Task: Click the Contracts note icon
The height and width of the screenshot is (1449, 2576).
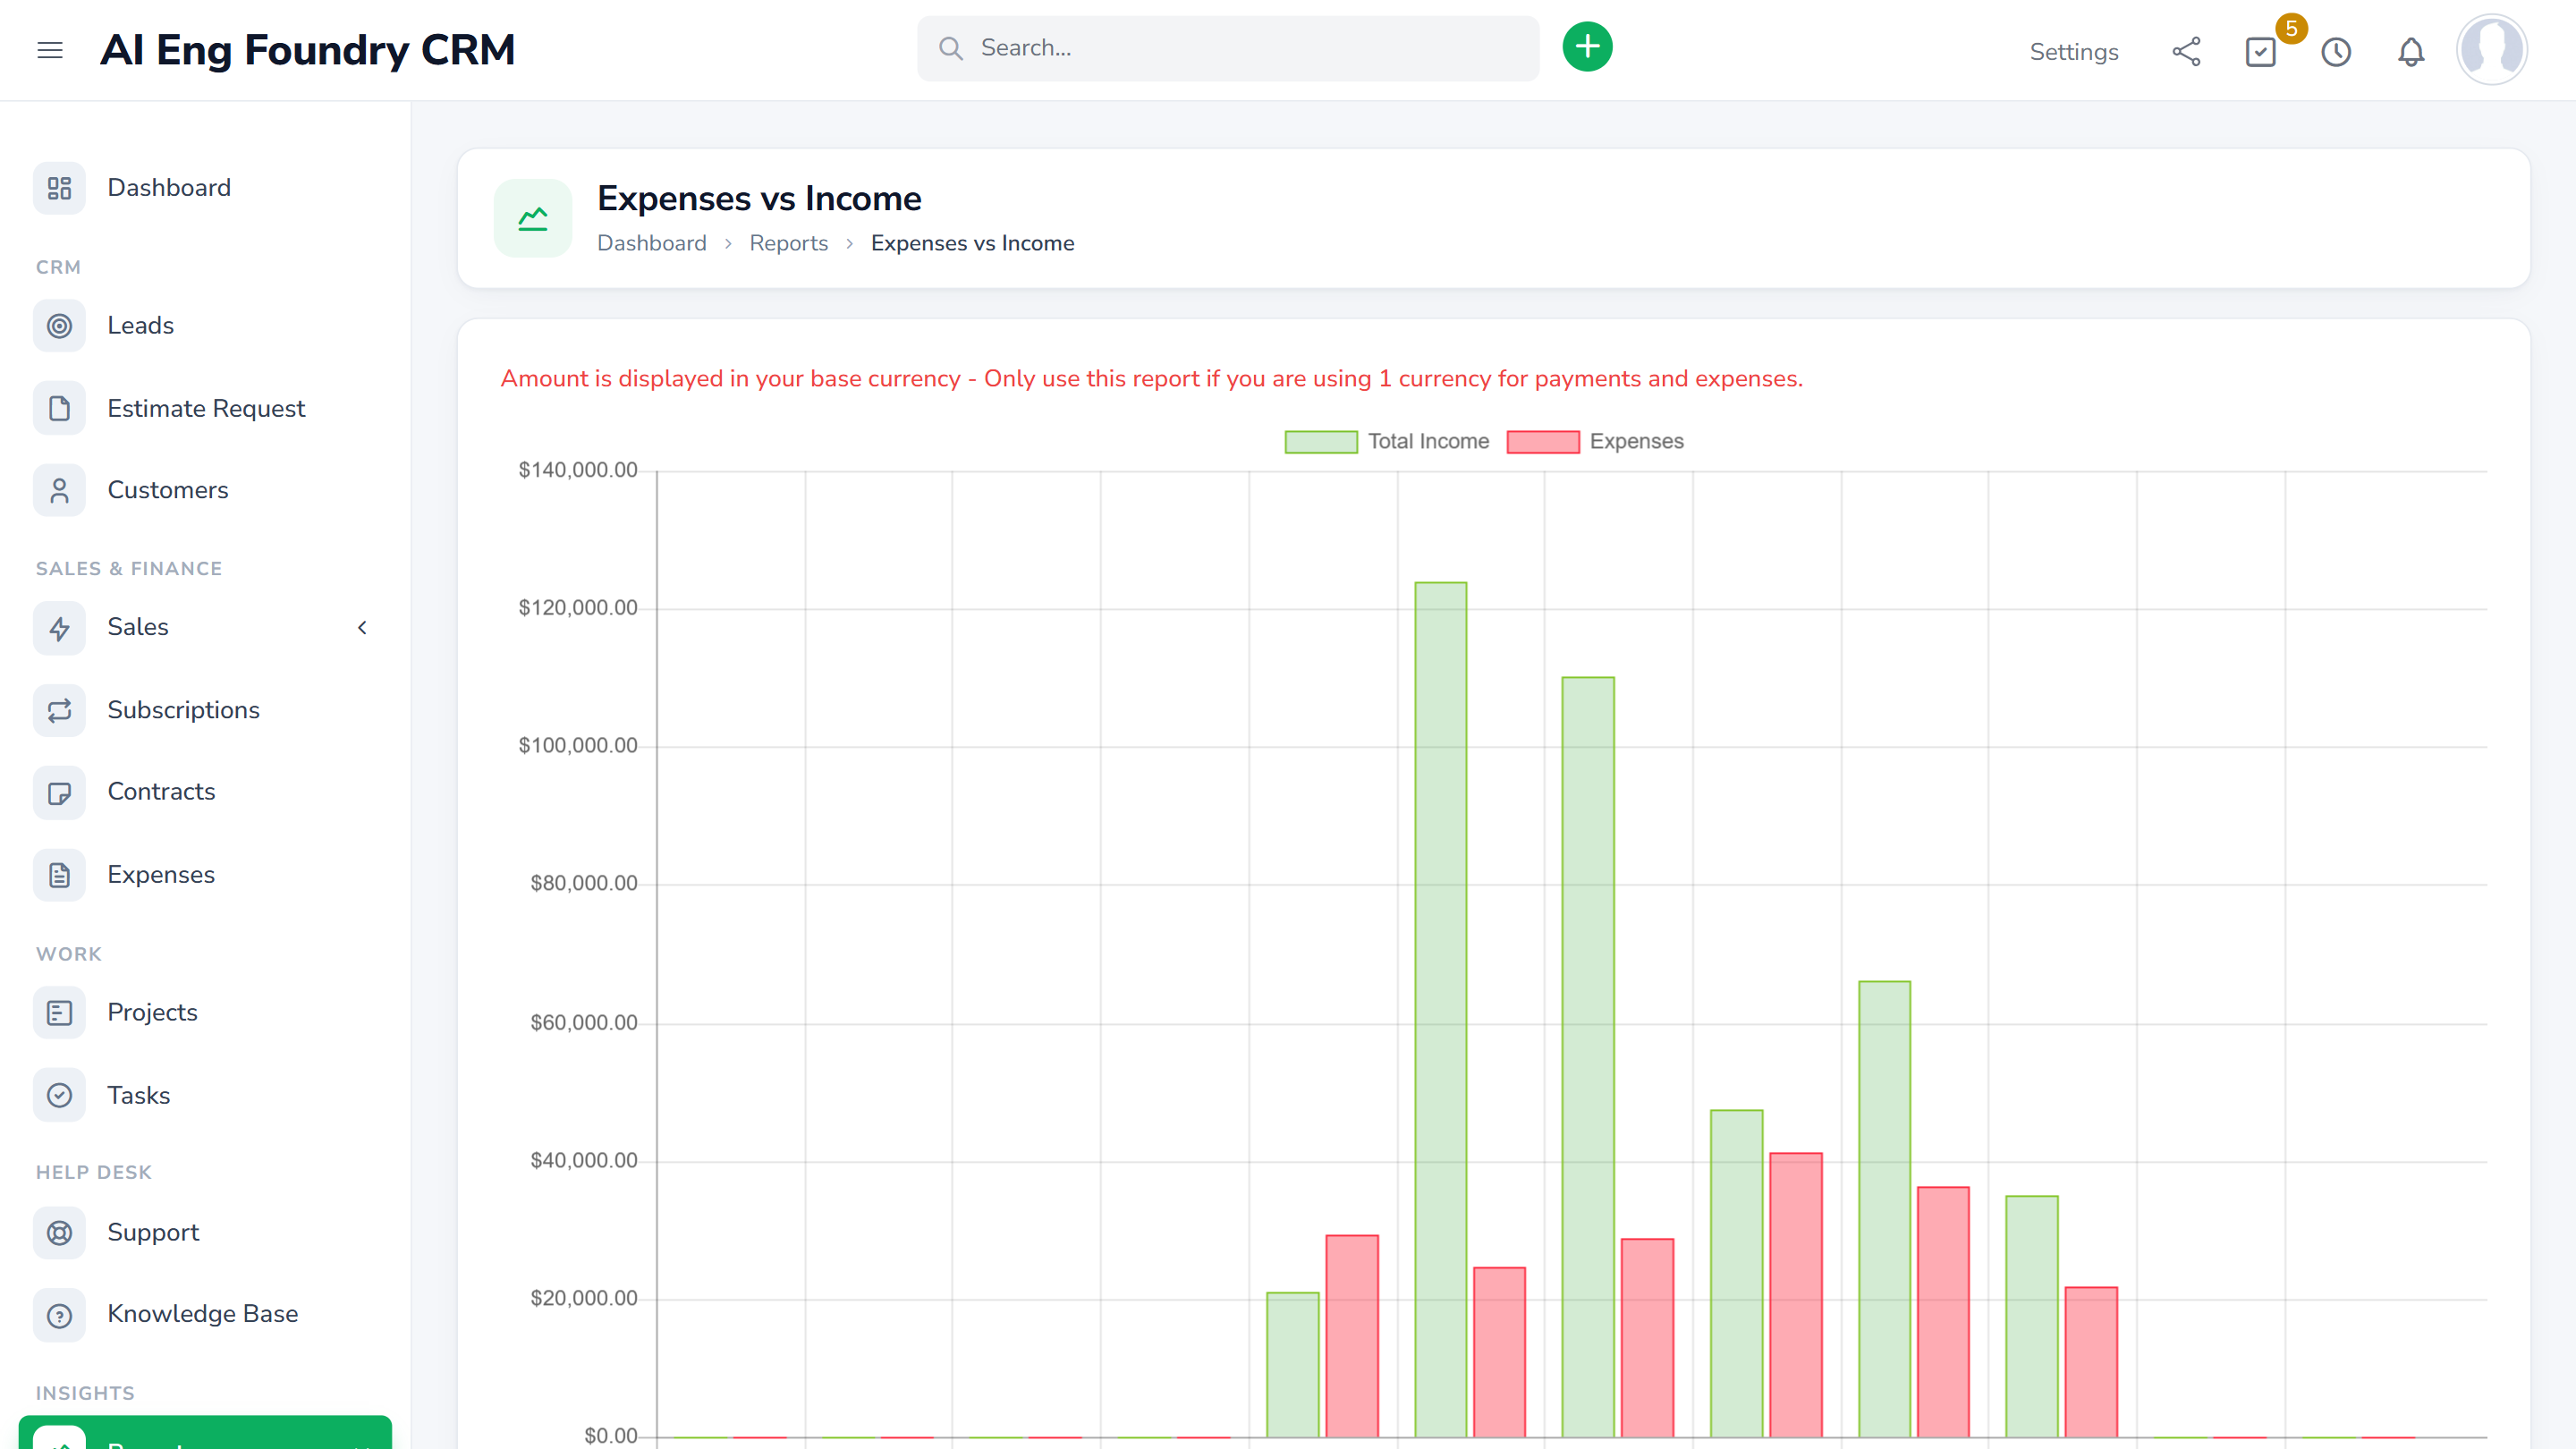Action: pos(59,793)
